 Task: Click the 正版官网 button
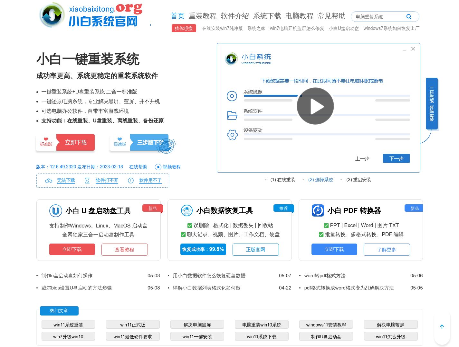256,250
